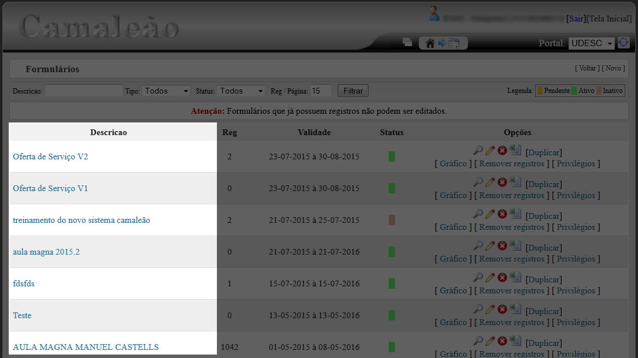
Task: View Oferta de Serviço V2 with magnifier icon
Action: pos(478,150)
